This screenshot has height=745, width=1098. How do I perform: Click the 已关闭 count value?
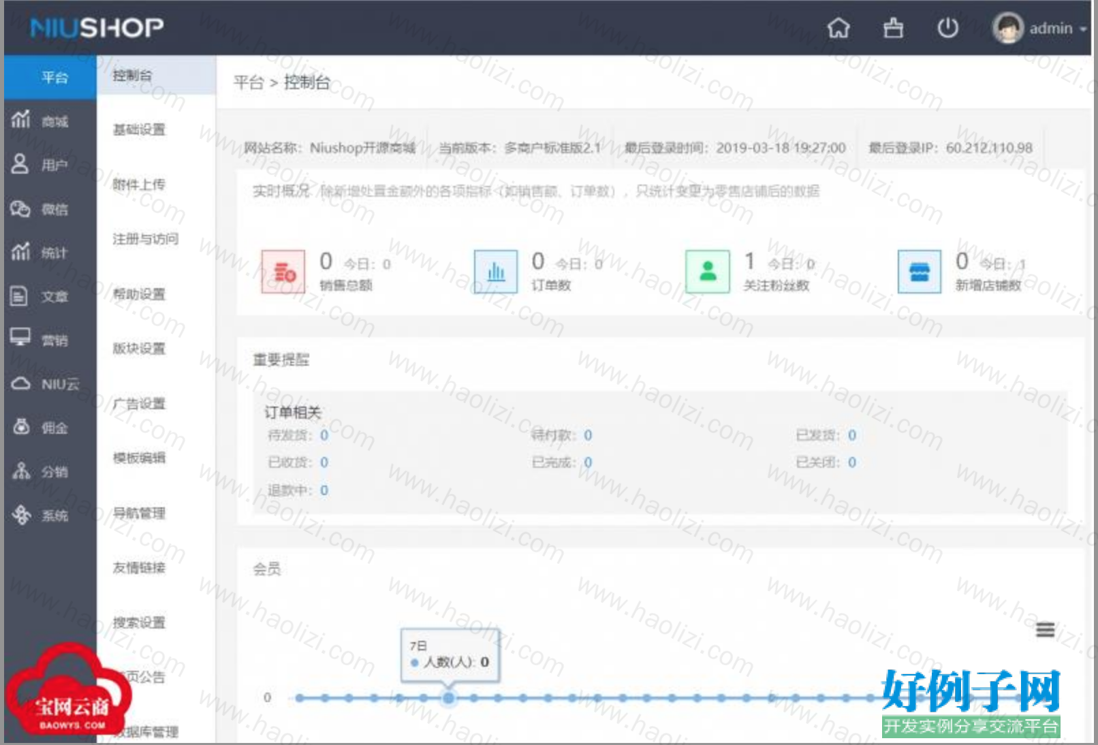click(x=851, y=462)
